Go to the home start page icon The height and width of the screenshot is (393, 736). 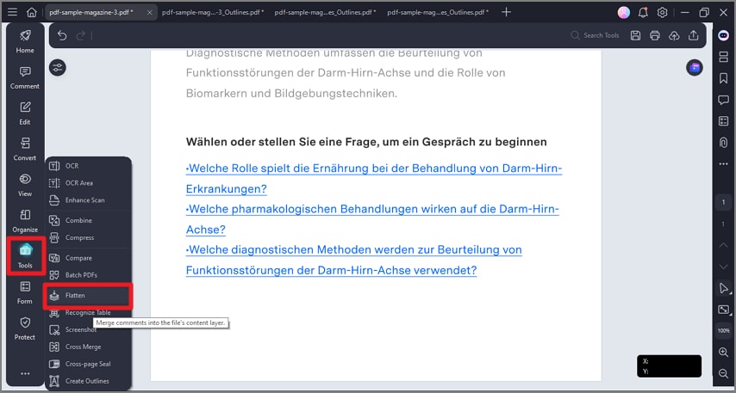31,12
